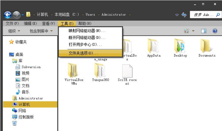Click Users in the address breadcrumb
This screenshot has width=222, height=131.
[x=90, y=14]
